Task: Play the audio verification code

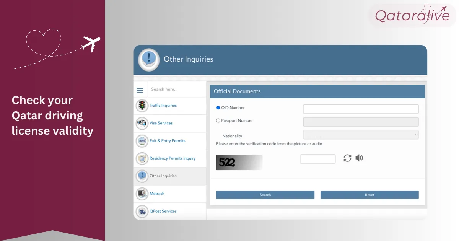Action: tap(359, 158)
